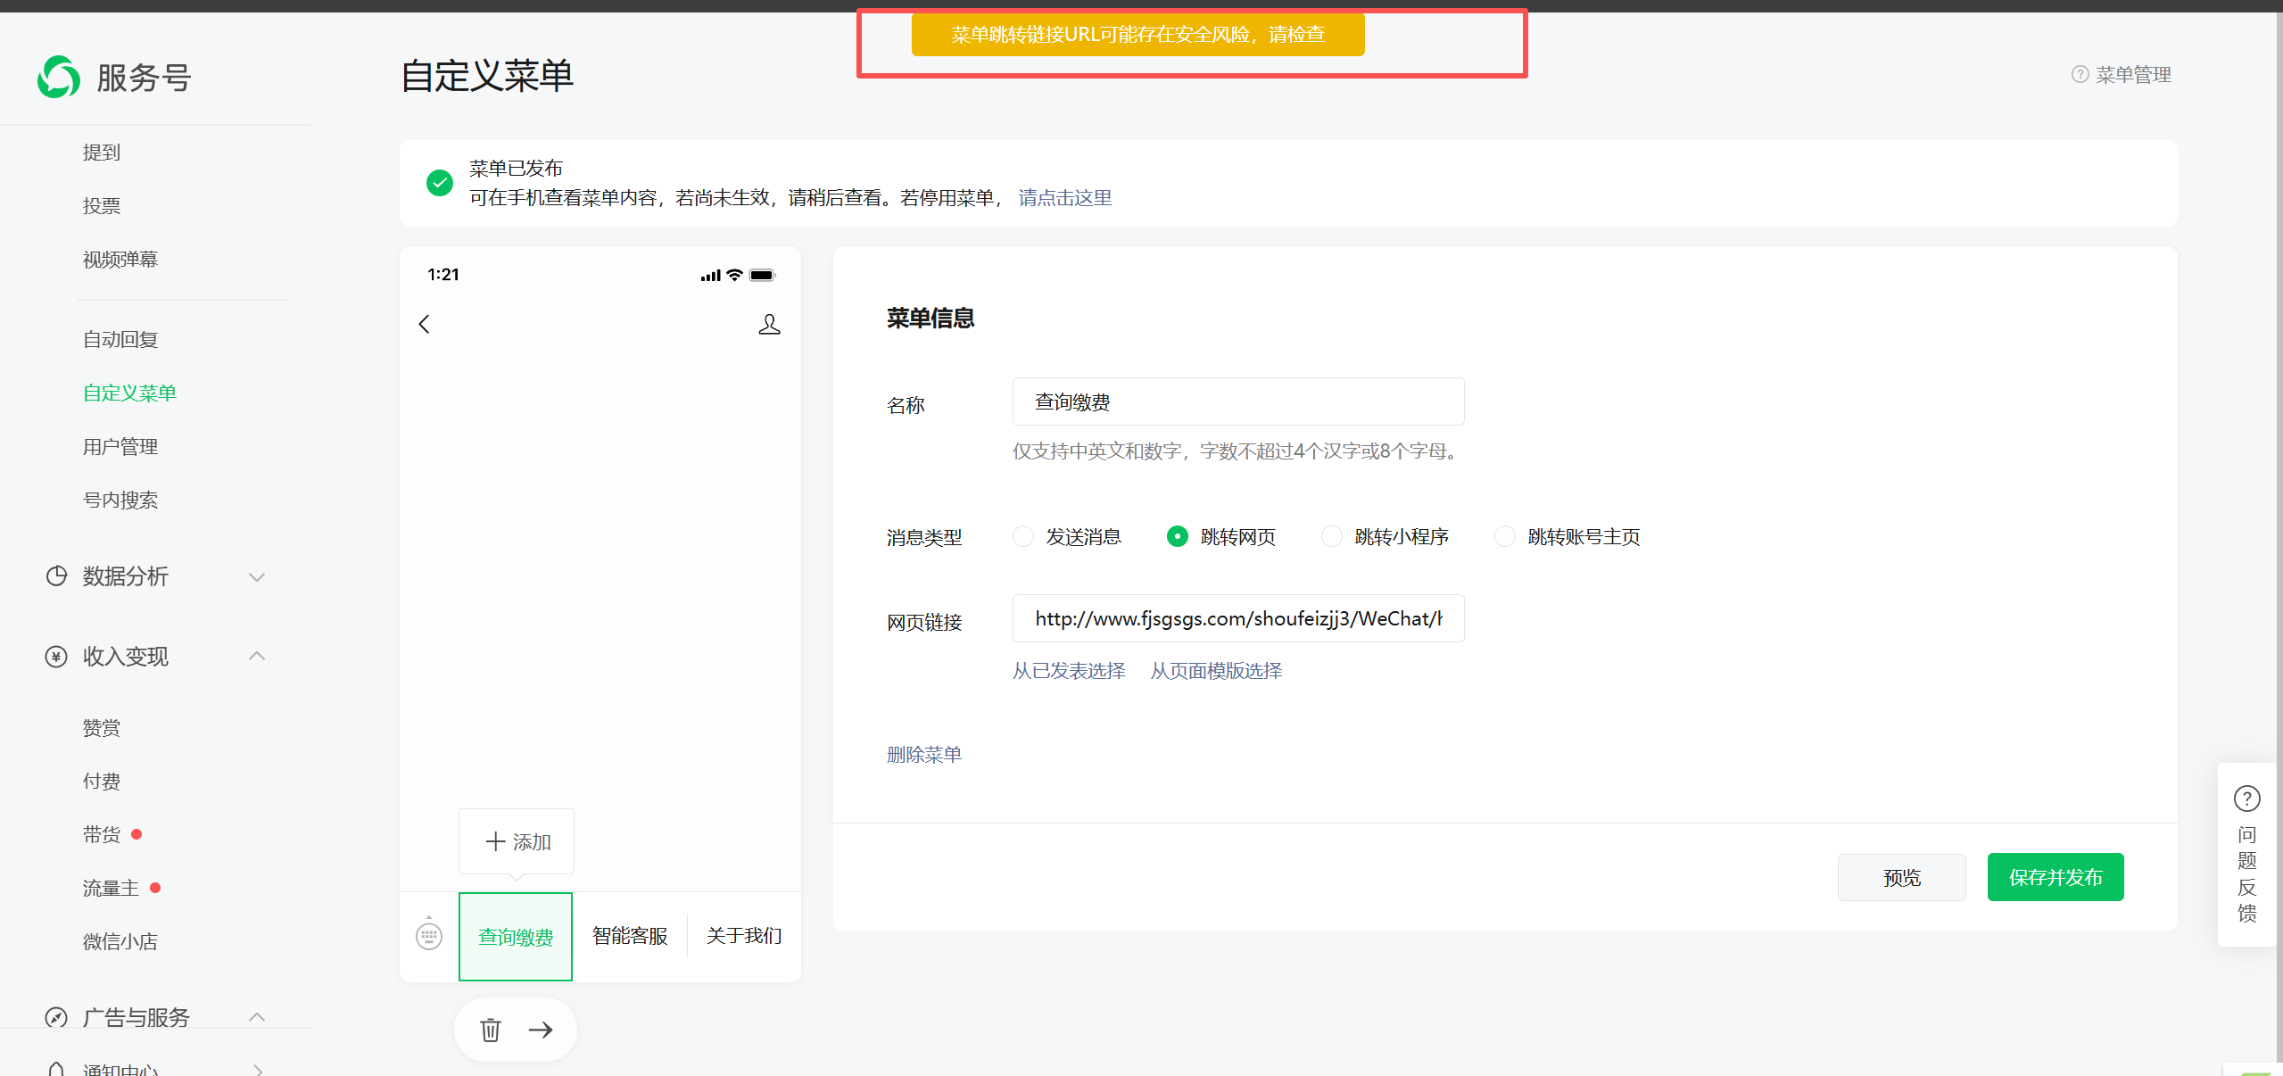Click the trash delete icon below phone preview
The width and height of the screenshot is (2283, 1076).
coord(490,1030)
